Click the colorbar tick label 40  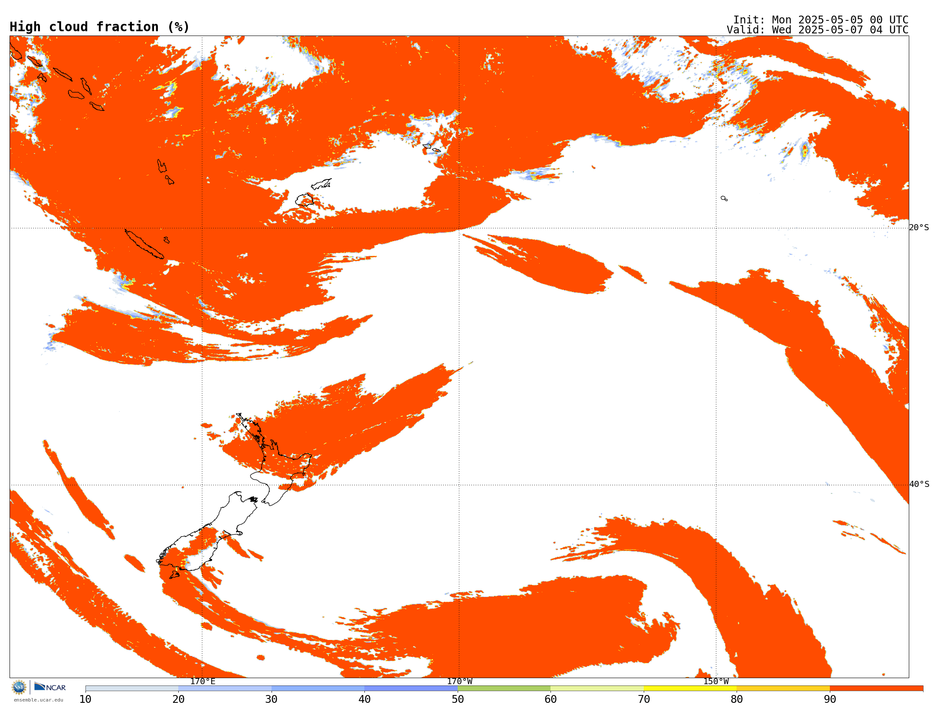(x=365, y=699)
